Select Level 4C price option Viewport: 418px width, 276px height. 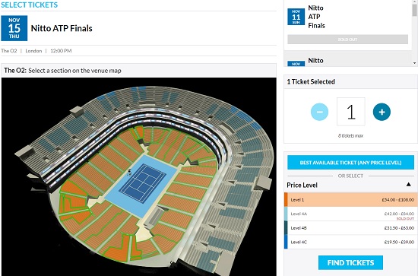351,242
